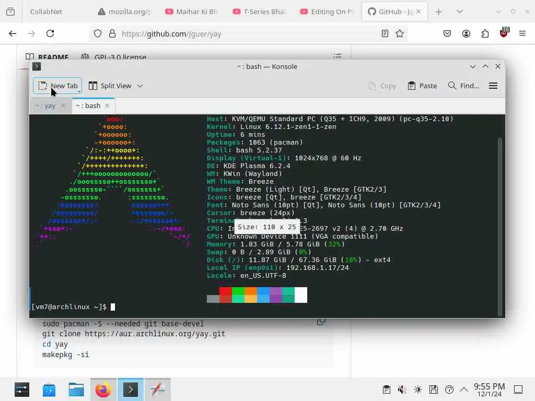Screen dimensions: 535x401
Task: Switch to the 'T-Series Bha' YouTube tab
Action: point(259,11)
